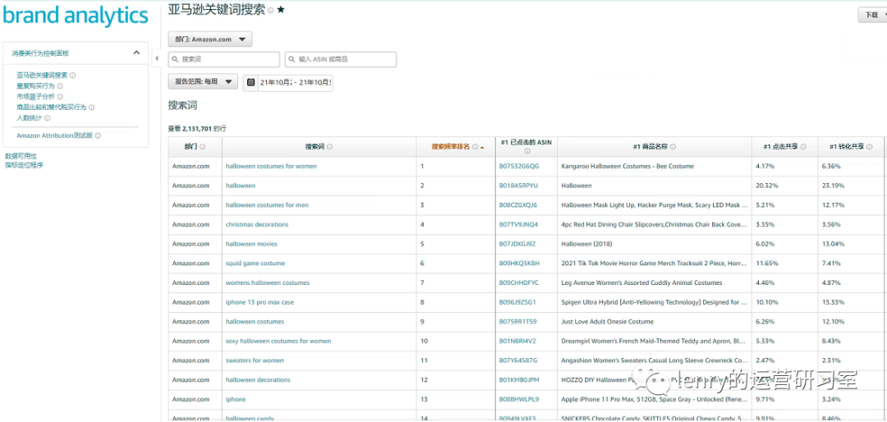Click info icon beside 重复购买行为
The image size is (887, 422).
click(60, 86)
